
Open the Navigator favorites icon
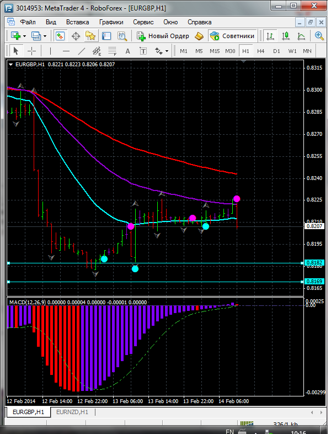(x=90, y=36)
